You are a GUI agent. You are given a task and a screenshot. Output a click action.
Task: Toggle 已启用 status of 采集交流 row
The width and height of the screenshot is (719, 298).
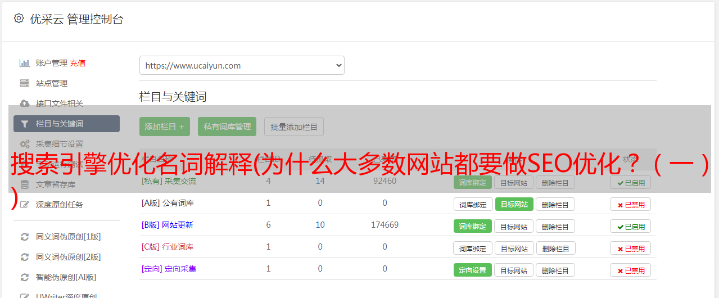(631, 182)
